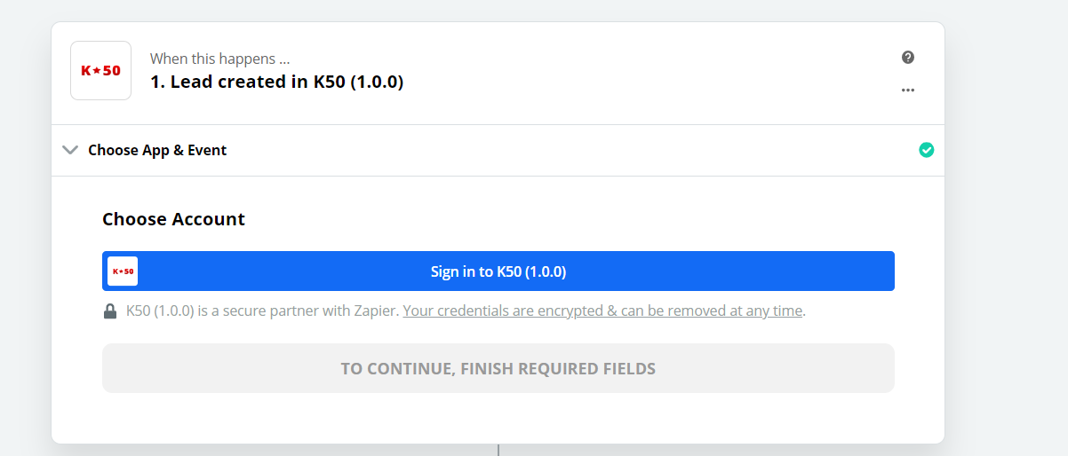Click empty space in the Choose App & Event row

pyautogui.click(x=569, y=150)
